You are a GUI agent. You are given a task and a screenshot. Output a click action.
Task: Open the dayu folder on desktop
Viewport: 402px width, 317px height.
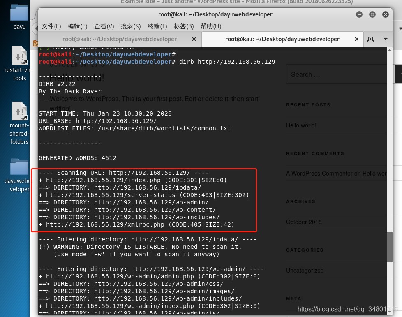[19, 13]
